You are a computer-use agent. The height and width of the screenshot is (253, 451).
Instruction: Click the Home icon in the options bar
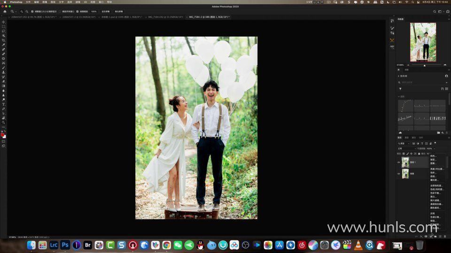click(5, 11)
